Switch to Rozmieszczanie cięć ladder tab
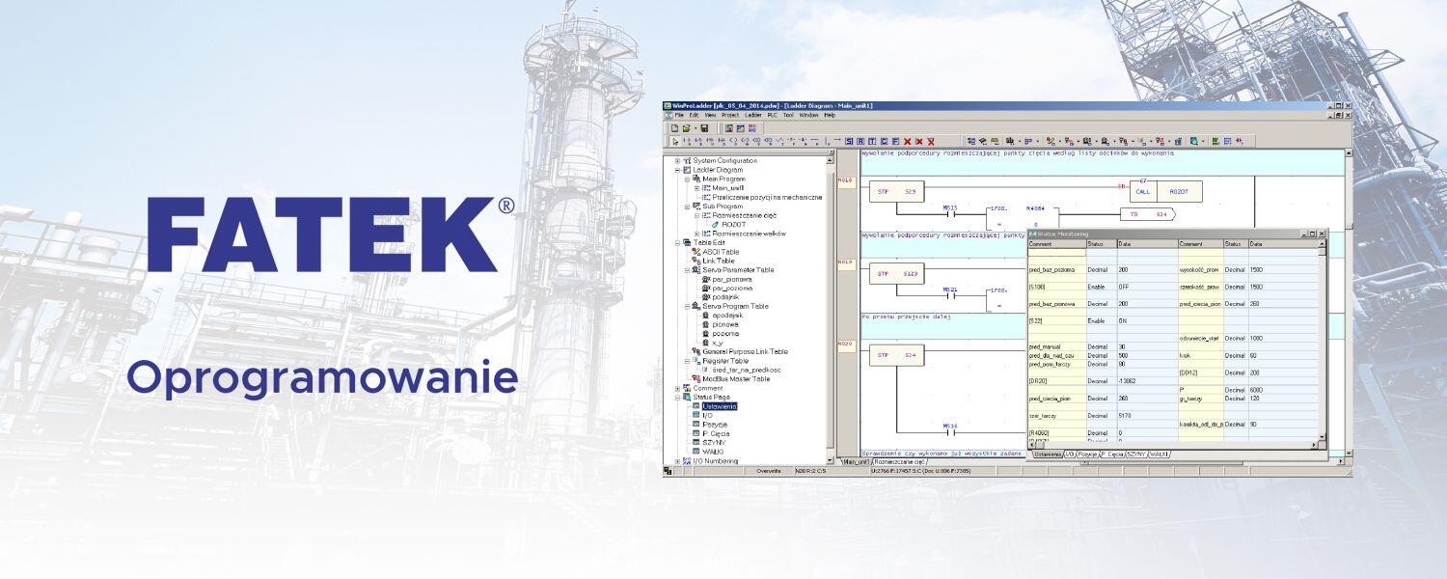This screenshot has height=579, width=1447. [900, 461]
